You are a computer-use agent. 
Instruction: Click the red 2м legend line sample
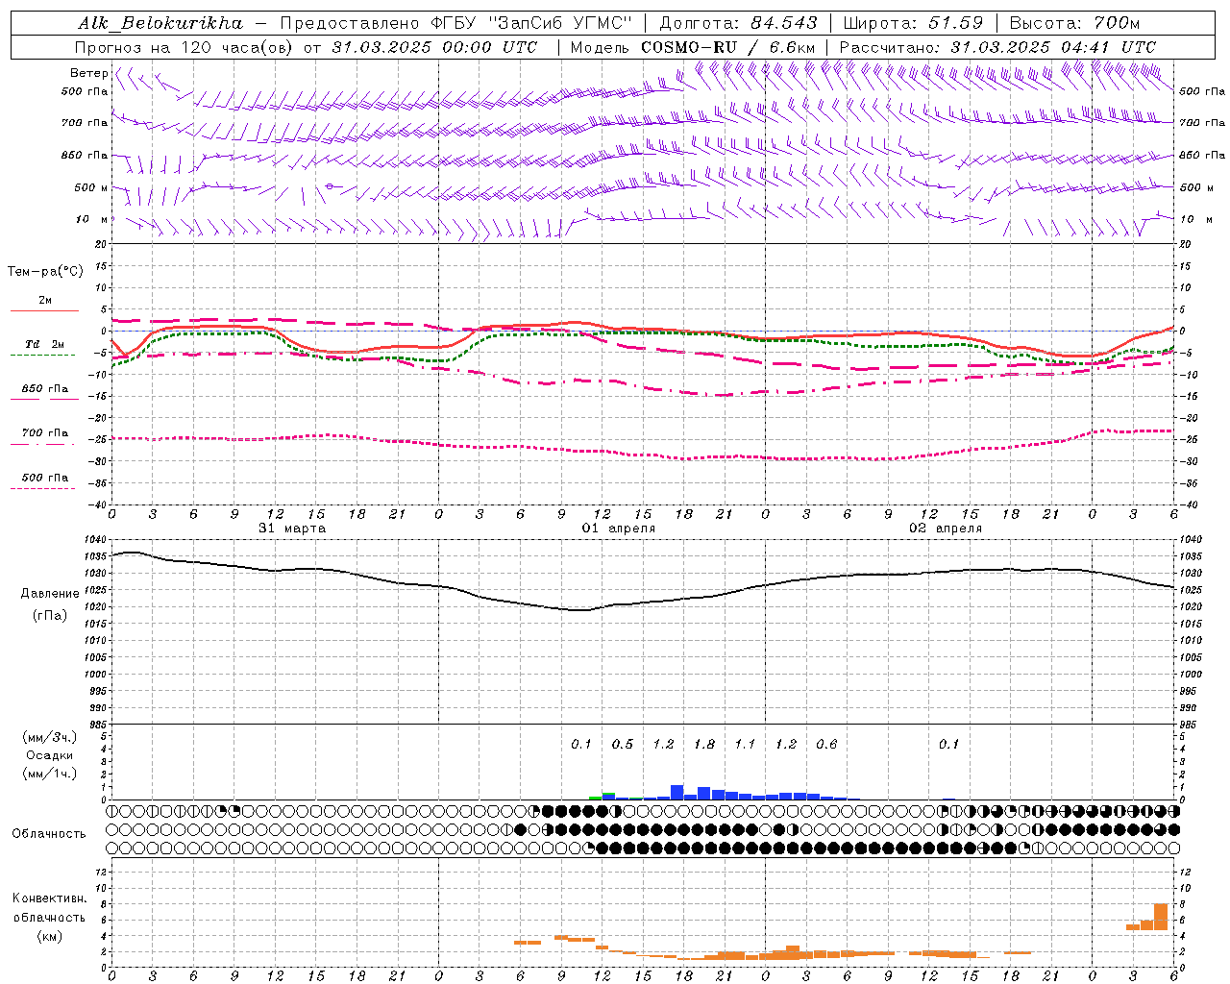click(x=44, y=310)
